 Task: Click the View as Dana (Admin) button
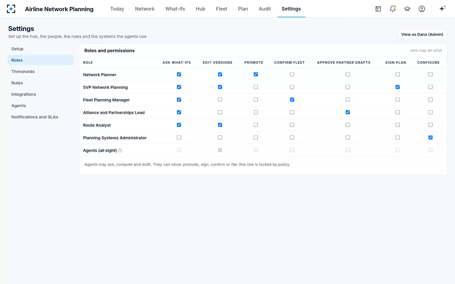[x=422, y=34]
